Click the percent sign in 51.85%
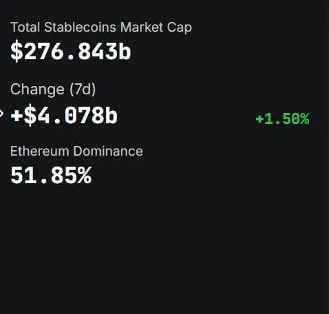This screenshot has width=329, height=314. click(x=85, y=176)
